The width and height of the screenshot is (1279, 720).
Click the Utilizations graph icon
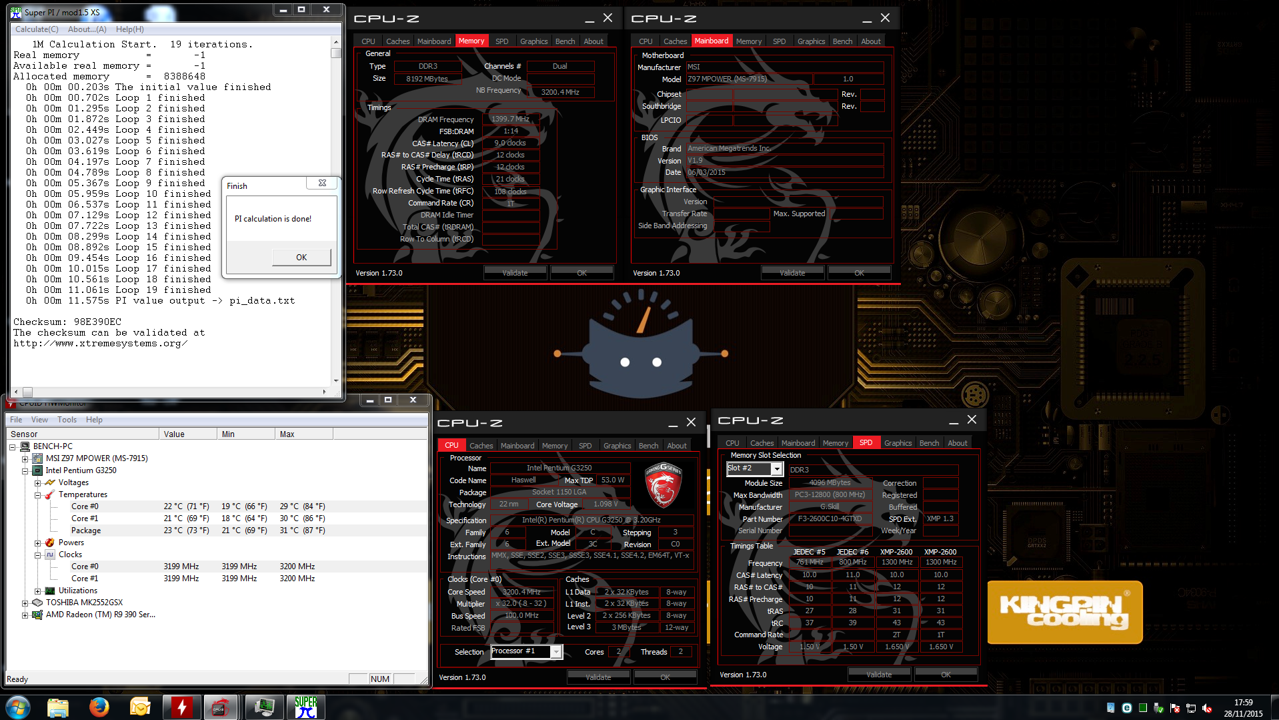click(x=50, y=591)
